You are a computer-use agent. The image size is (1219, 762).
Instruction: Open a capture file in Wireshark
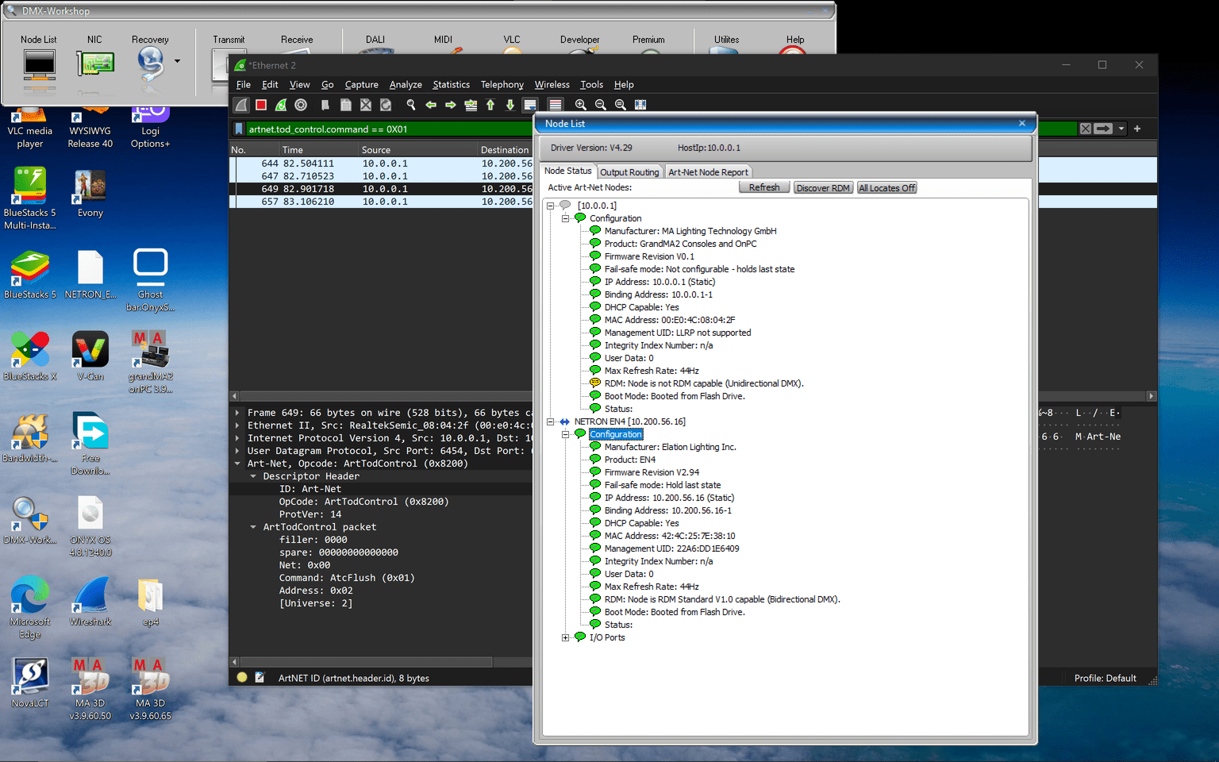pyautogui.click(x=325, y=105)
